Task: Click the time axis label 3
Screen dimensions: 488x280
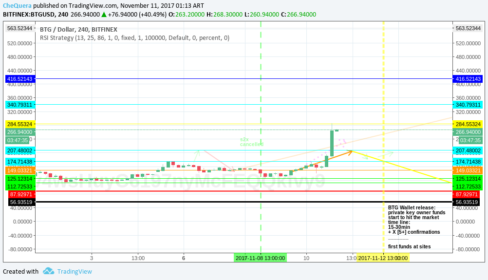Action: pyautogui.click(x=92, y=258)
